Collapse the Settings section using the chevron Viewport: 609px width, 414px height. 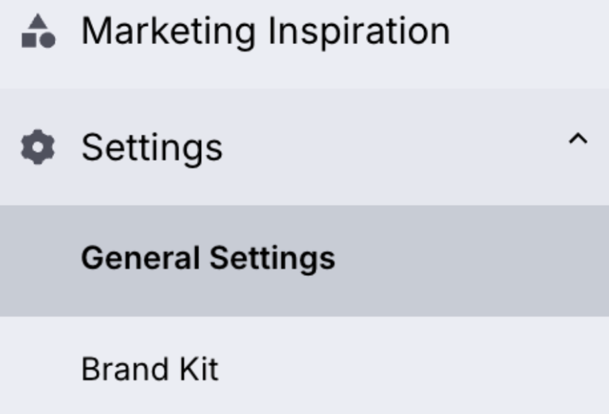click(x=578, y=140)
